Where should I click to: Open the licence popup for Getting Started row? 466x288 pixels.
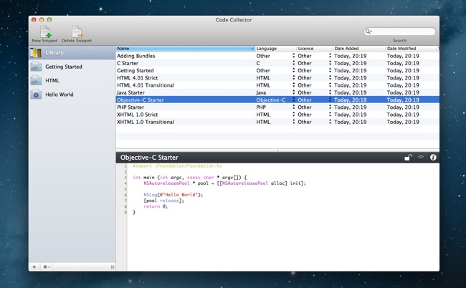(x=330, y=71)
